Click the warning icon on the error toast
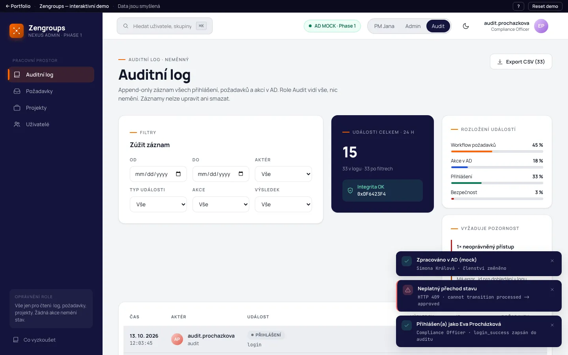This screenshot has width=568, height=355. [408, 290]
